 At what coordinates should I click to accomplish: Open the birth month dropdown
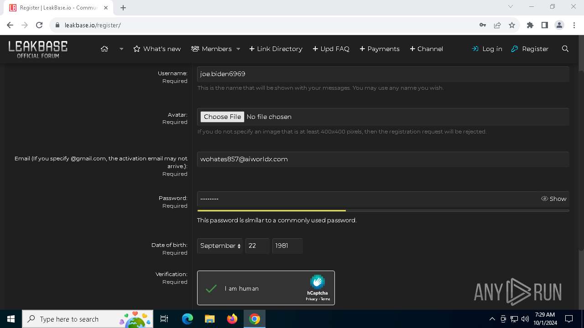tap(220, 246)
